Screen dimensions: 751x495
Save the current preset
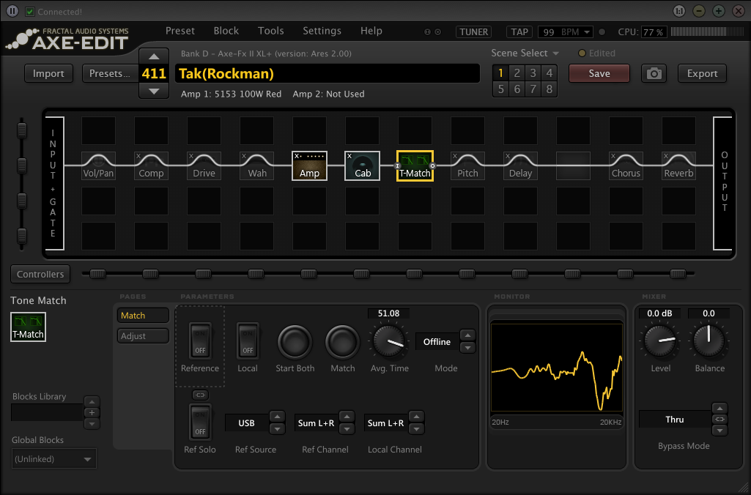pyautogui.click(x=599, y=74)
